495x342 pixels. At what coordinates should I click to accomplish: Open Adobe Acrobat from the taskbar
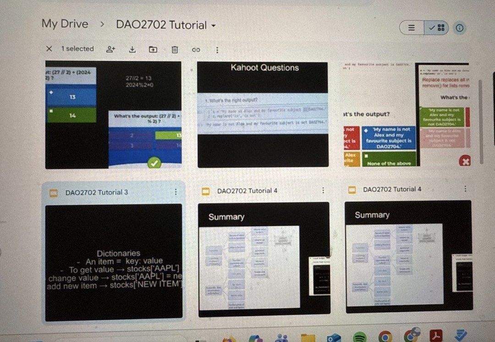coord(436,336)
